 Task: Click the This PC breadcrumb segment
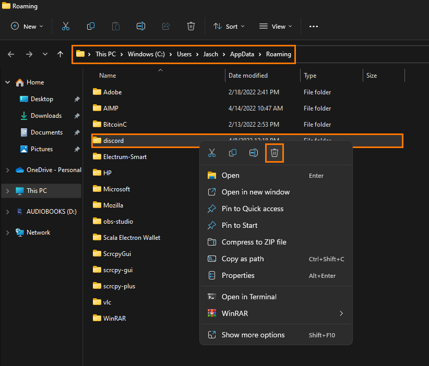[105, 54]
